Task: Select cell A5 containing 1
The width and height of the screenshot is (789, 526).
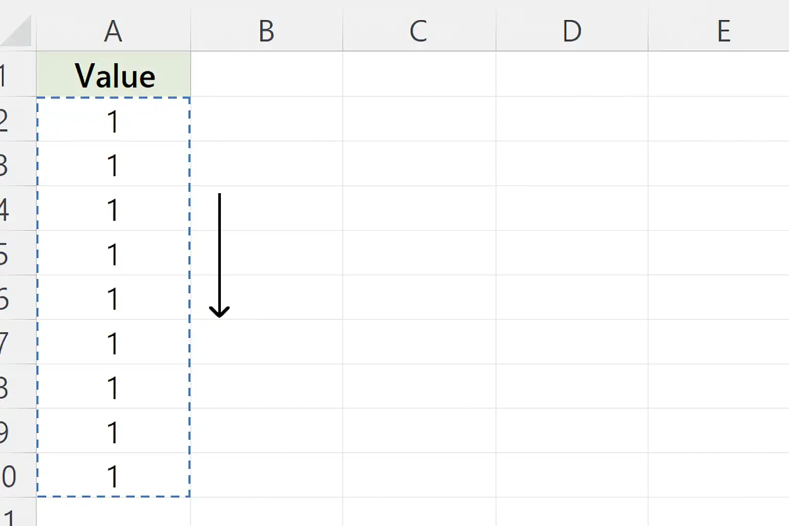Action: tap(114, 253)
